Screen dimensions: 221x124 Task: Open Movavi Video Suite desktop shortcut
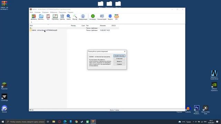(205, 110)
